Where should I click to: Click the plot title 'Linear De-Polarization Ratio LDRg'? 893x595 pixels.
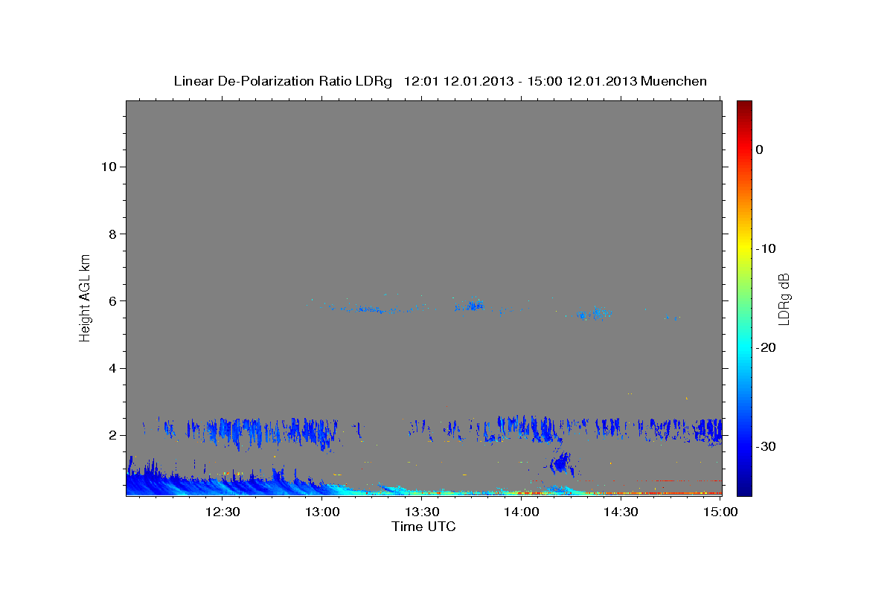(282, 81)
